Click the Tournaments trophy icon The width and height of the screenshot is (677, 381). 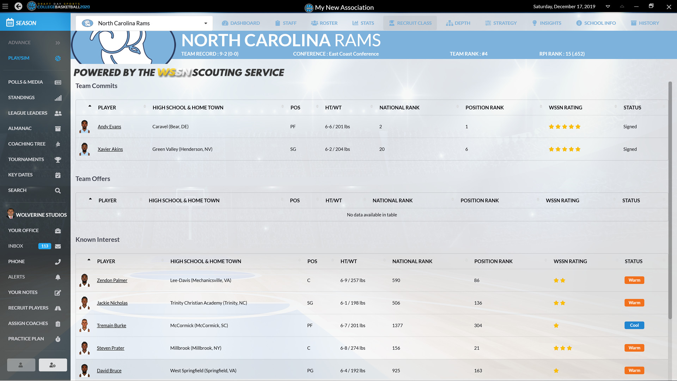coord(57,159)
